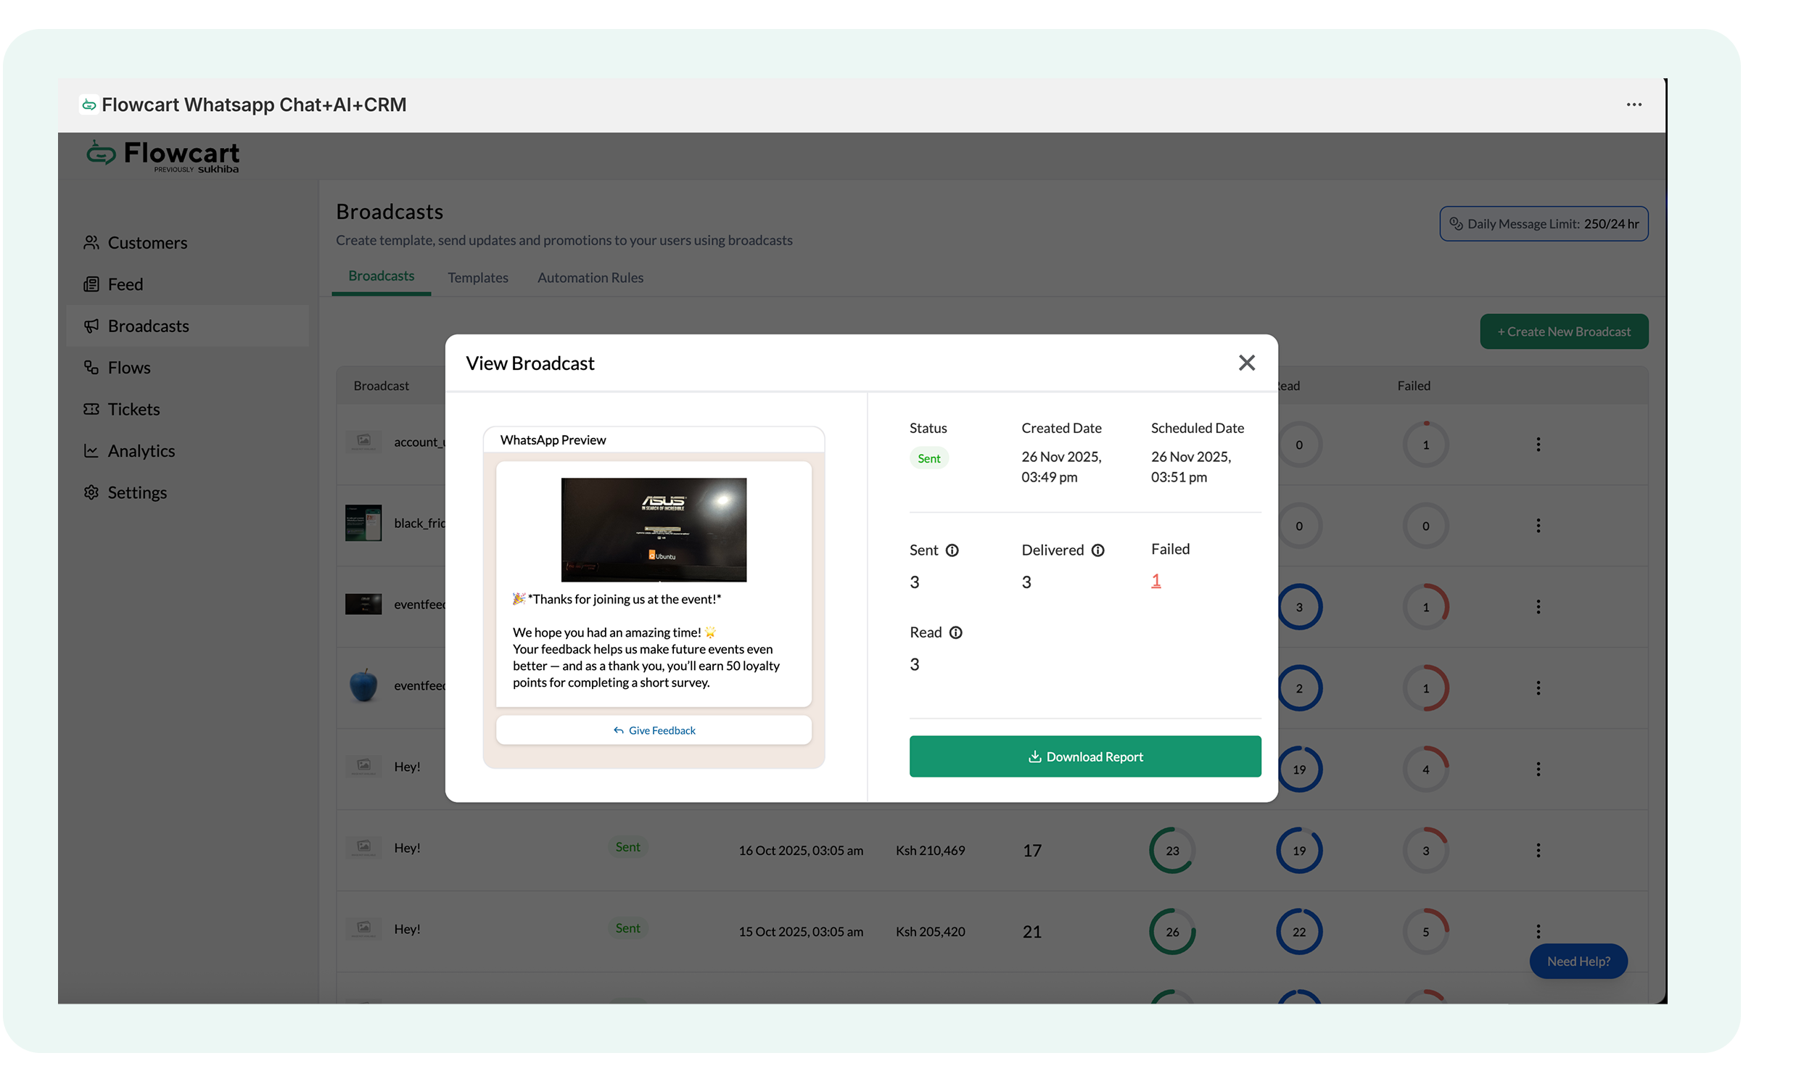The image size is (1796, 1082).
Task: Close the View Broadcast dialog
Action: pyautogui.click(x=1246, y=363)
